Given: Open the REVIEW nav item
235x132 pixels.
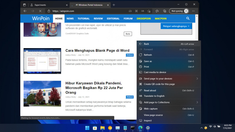Looking at the screenshot, I should click(x=98, y=18).
